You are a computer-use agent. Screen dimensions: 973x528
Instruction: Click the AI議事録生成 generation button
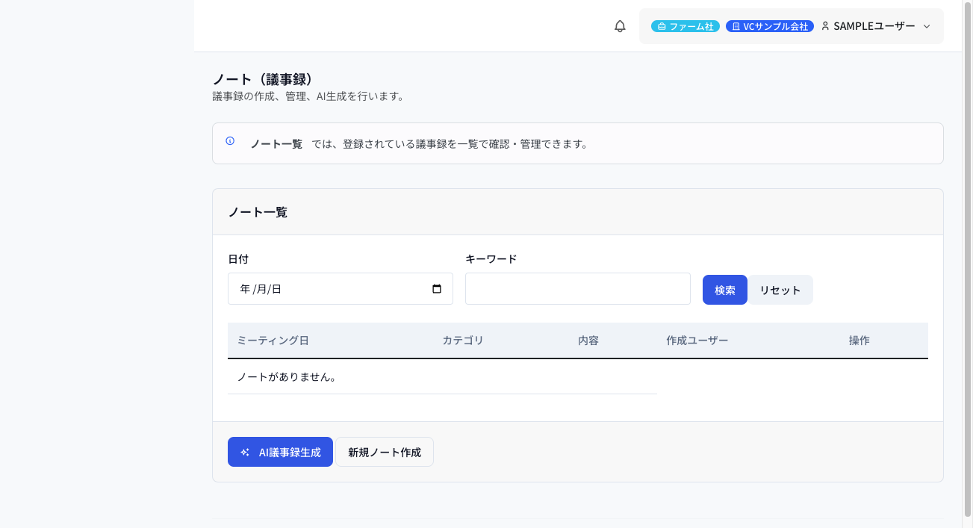[x=280, y=451]
